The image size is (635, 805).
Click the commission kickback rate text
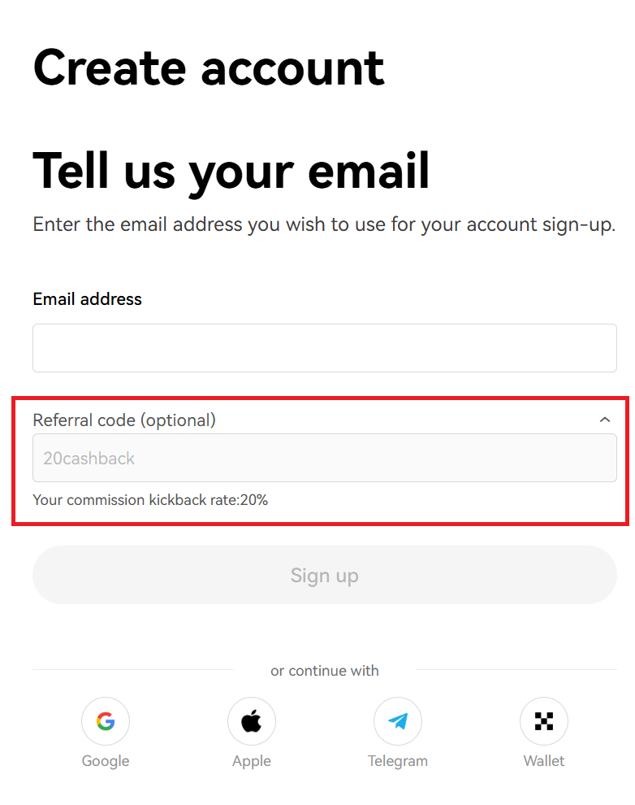(x=150, y=500)
